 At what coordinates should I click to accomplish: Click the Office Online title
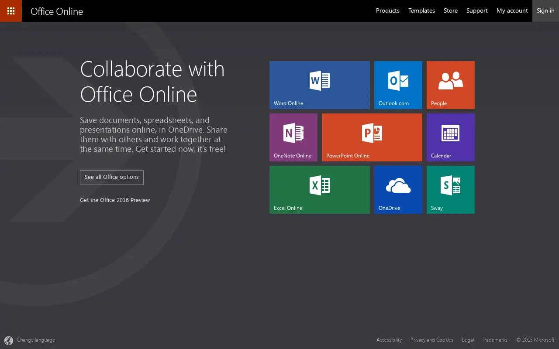pos(57,11)
